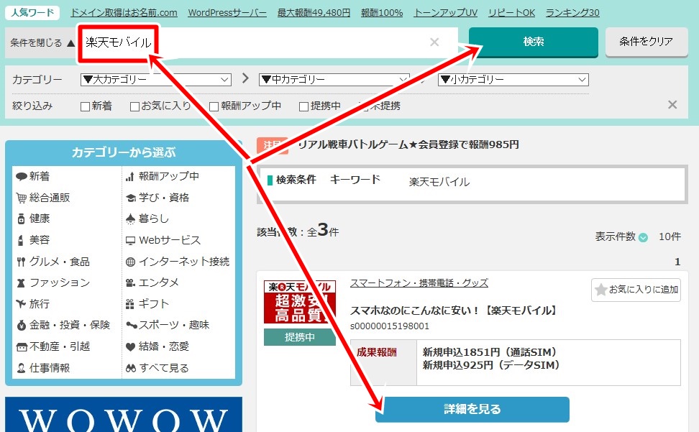Open the 最大報酬49,480円 link
The image size is (699, 432).
(314, 13)
